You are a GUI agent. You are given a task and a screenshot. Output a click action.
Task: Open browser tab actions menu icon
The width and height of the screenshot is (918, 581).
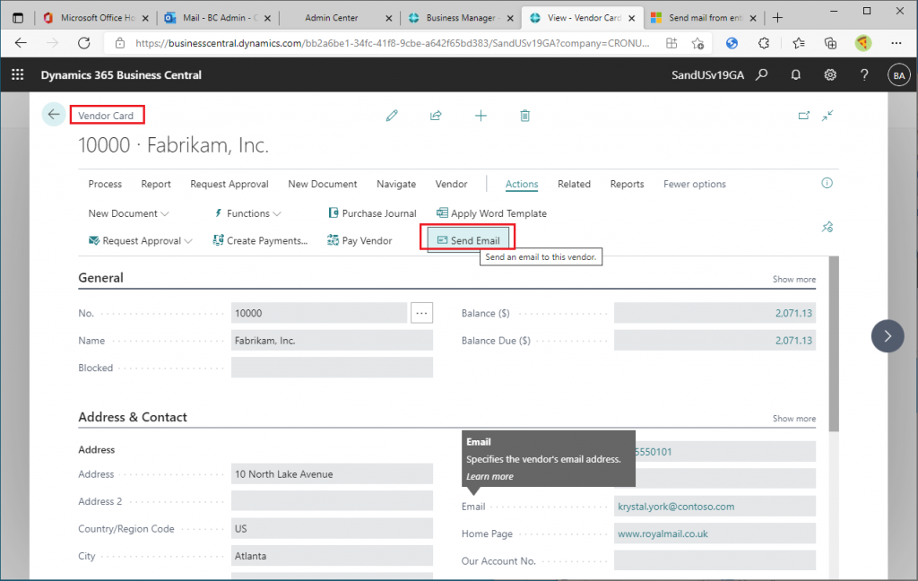(18, 18)
